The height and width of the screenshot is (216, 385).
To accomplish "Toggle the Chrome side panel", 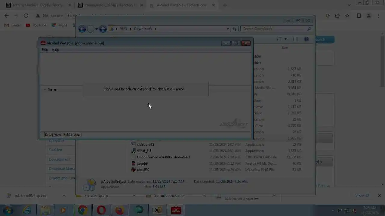I will point(359,16).
